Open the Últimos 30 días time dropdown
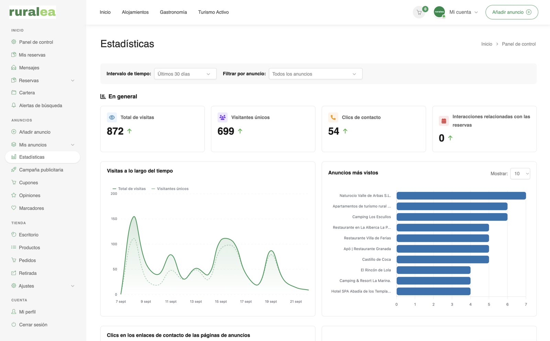 (x=185, y=74)
